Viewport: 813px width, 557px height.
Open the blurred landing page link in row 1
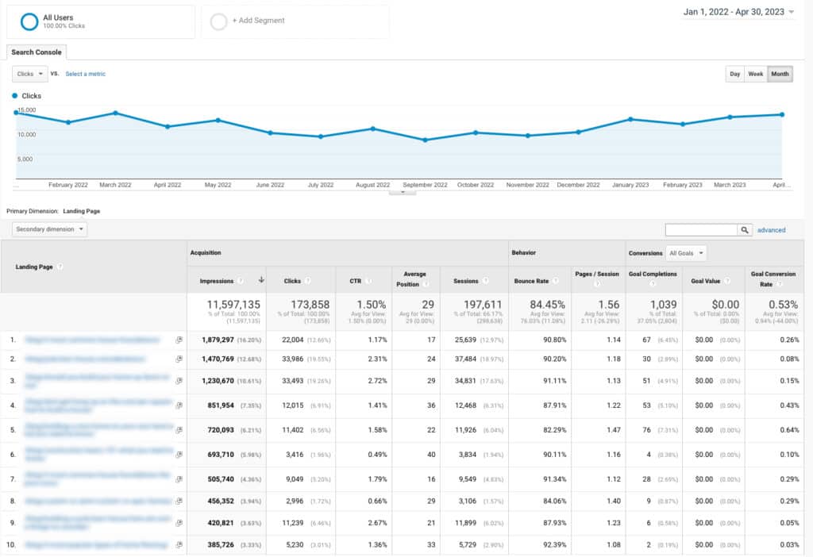92,340
